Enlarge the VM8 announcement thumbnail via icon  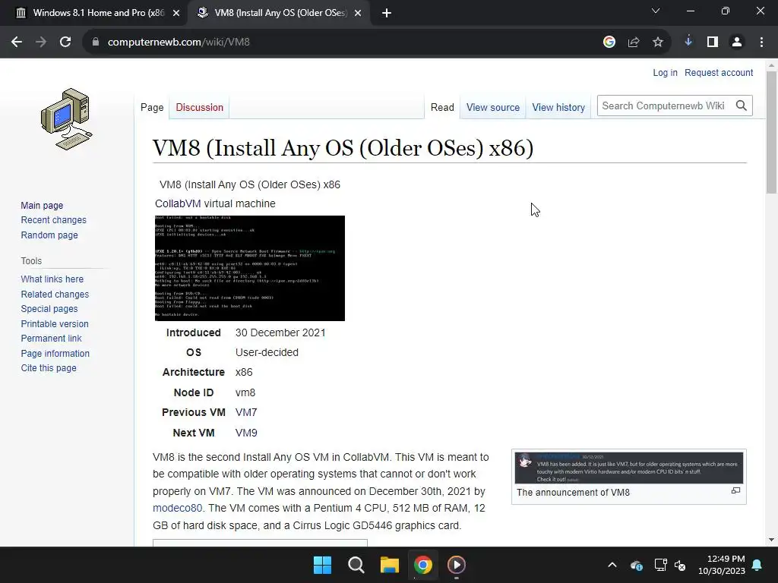click(x=735, y=490)
